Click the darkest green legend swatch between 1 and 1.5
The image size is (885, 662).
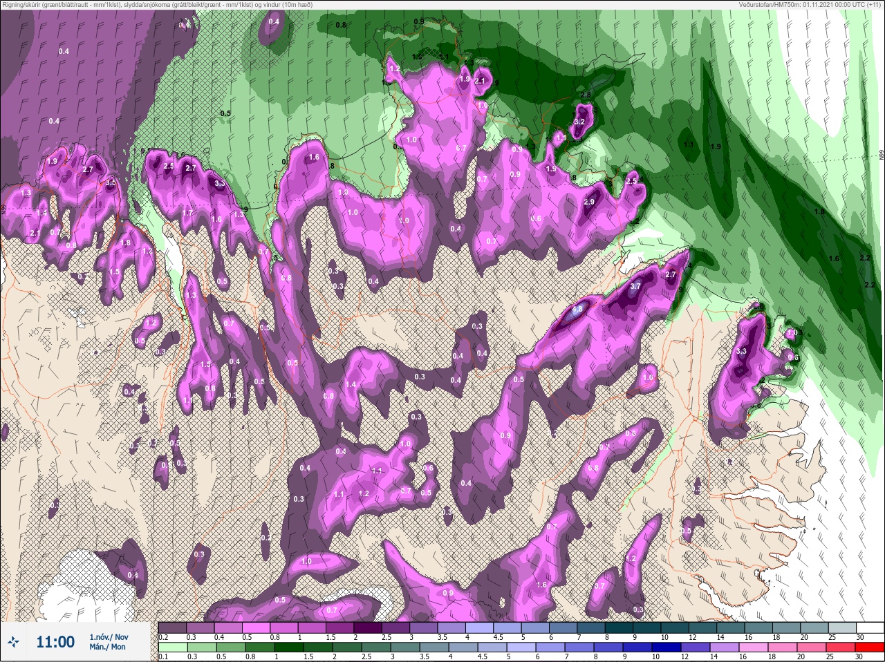(290, 647)
